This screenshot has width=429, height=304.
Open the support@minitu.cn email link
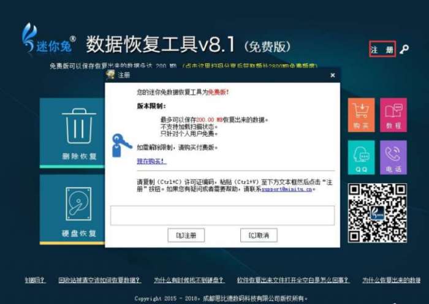(x=287, y=189)
